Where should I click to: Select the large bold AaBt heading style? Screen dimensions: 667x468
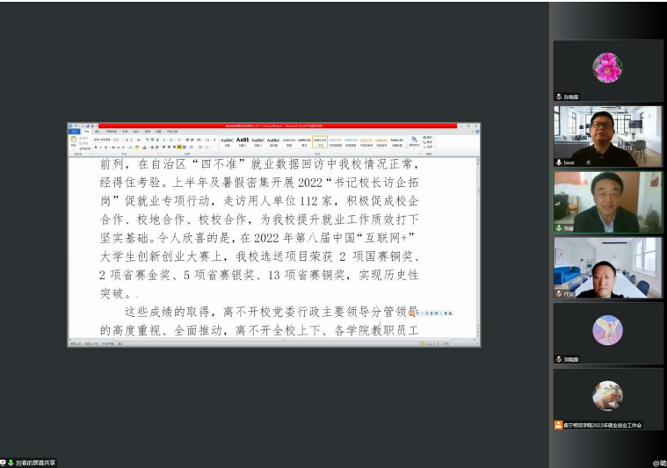coord(243,140)
